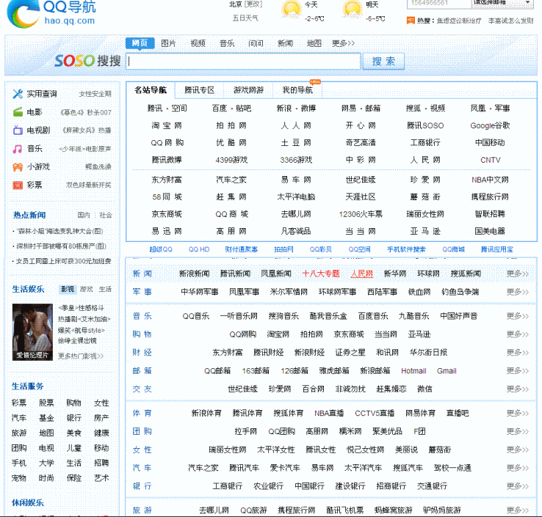Screen dimensions: 542x517
Task: Click tomorrow's weather sun icon
Action: click(352, 9)
